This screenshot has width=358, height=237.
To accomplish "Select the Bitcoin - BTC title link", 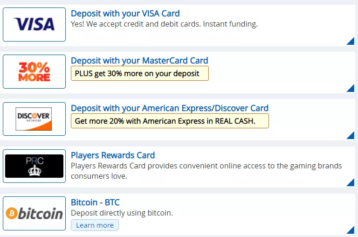I will [95, 202].
